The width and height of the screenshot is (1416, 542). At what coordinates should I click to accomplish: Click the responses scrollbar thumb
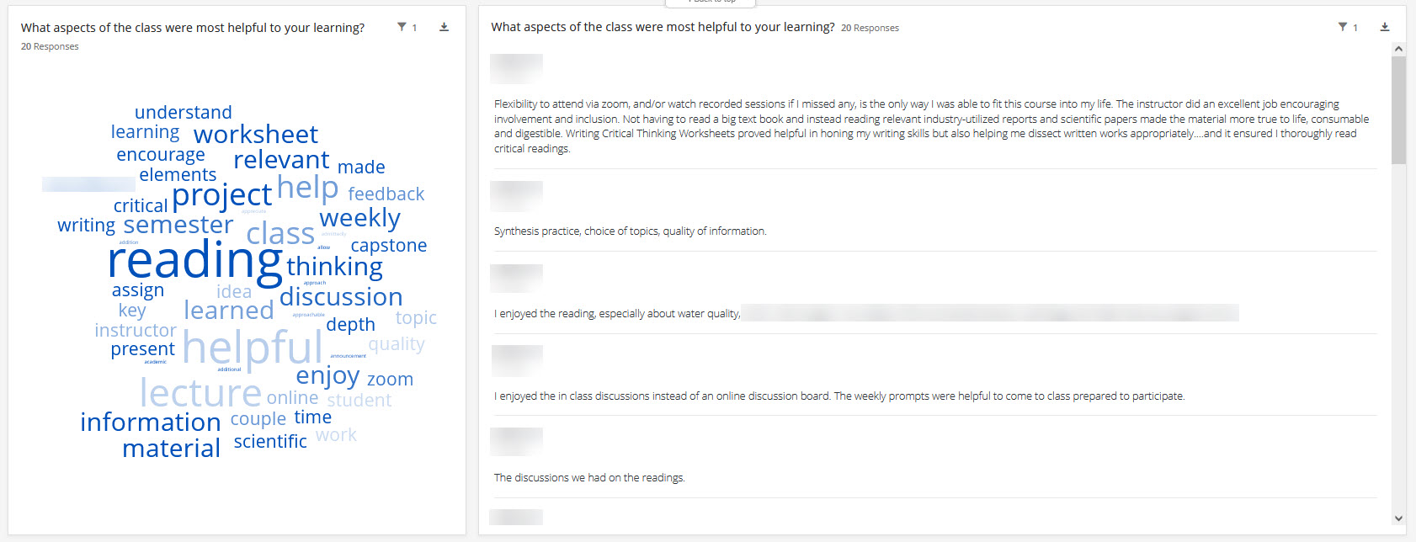1398,110
